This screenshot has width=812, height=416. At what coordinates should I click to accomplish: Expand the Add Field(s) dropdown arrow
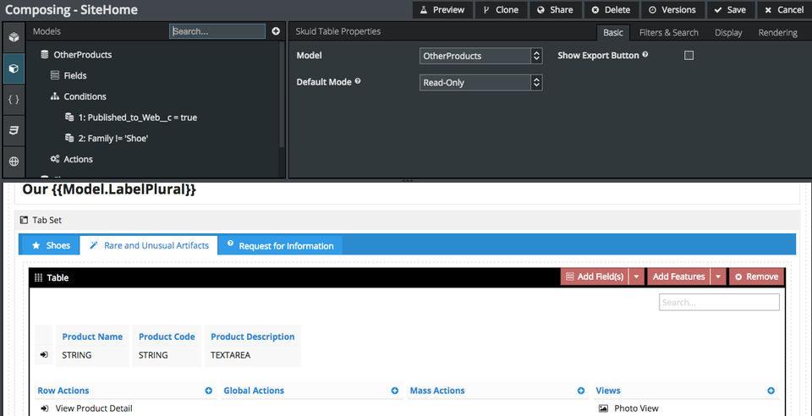pos(636,276)
